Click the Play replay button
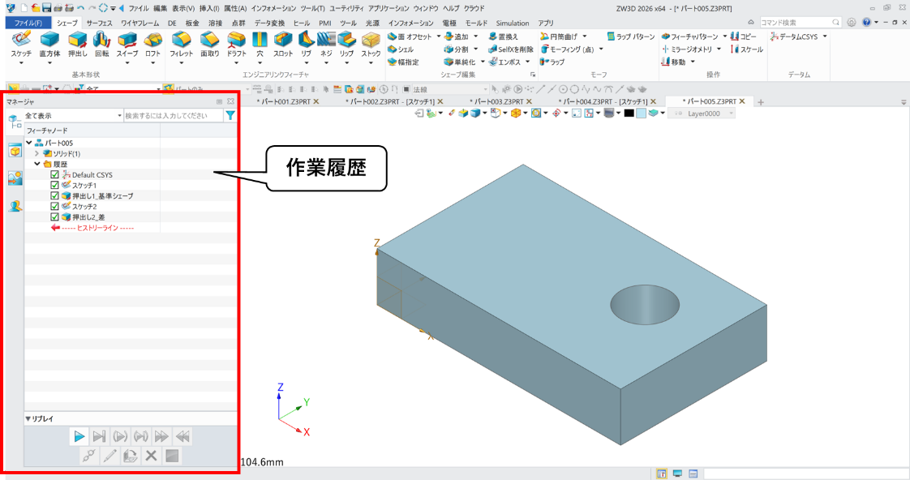910x480 pixels. click(x=79, y=436)
